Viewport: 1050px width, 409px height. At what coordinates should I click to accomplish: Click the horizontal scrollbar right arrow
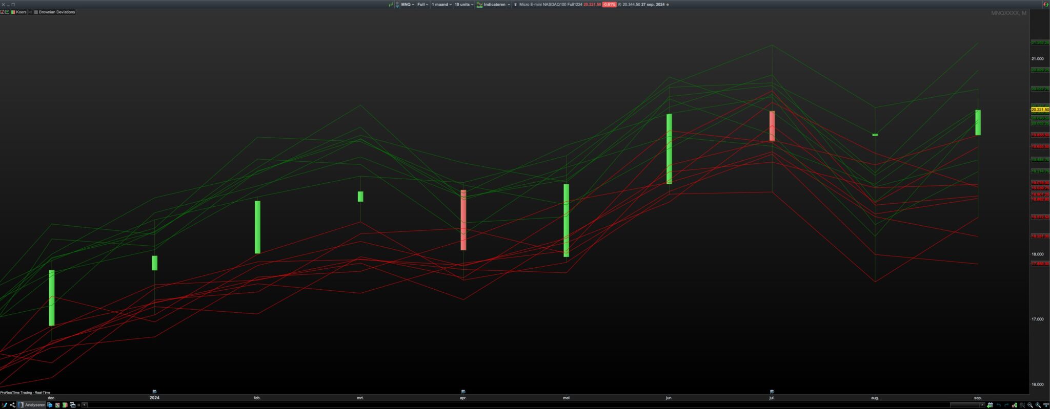click(982, 405)
